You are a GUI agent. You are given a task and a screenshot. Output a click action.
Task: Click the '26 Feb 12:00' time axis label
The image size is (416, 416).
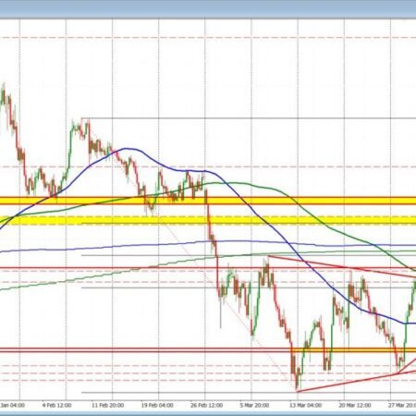click(x=206, y=405)
